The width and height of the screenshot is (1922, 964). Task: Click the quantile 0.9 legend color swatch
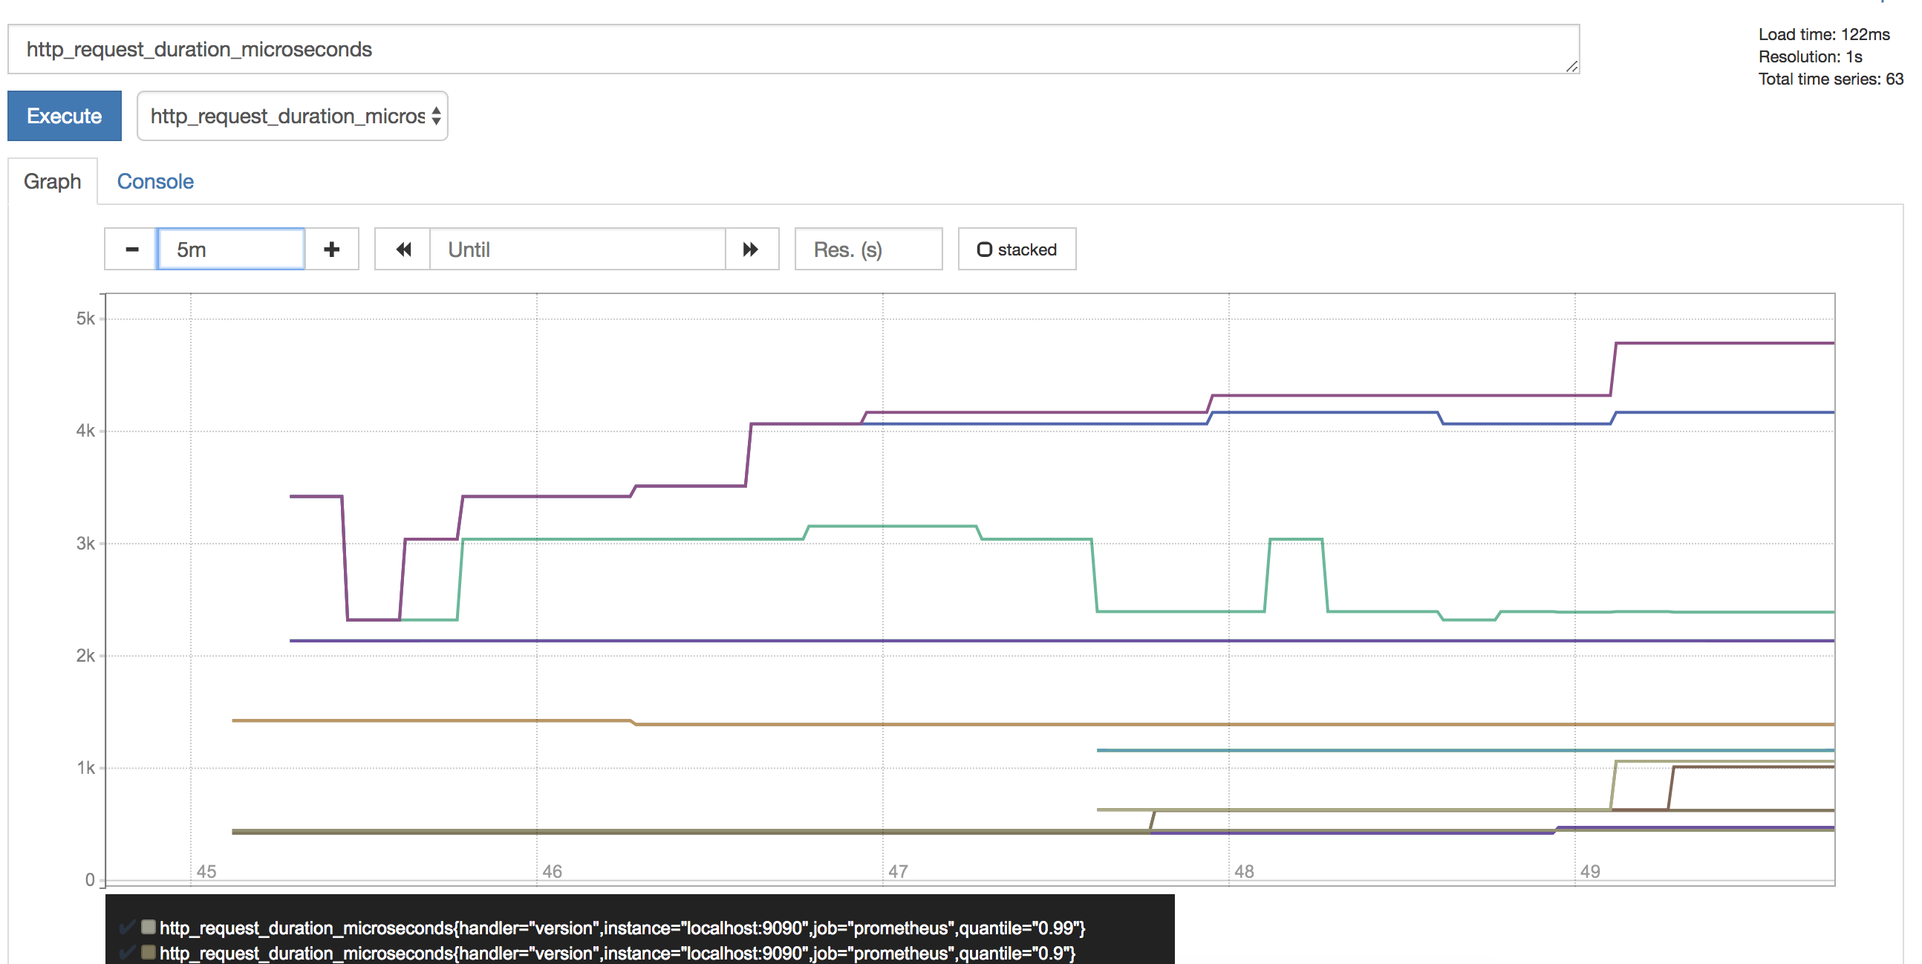[149, 952]
